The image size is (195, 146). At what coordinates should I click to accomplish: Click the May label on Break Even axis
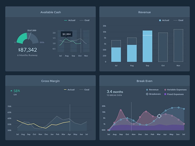(x=171, y=134)
